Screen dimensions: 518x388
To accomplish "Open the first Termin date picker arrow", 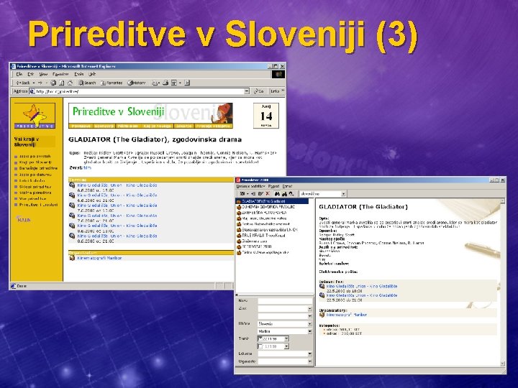I will coord(286,338).
